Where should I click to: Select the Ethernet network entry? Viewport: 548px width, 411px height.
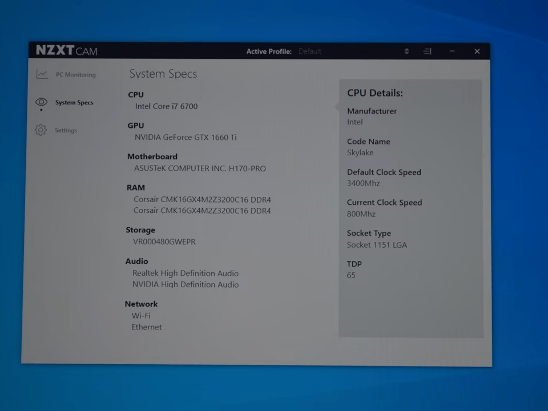click(x=146, y=327)
